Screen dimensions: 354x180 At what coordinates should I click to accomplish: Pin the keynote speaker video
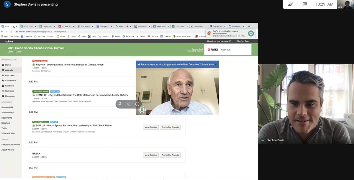(x=120, y=104)
